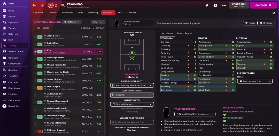This screenshot has width=279, height=136.
Task: Open the search magnifier icon
Action: click(x=63, y=5)
